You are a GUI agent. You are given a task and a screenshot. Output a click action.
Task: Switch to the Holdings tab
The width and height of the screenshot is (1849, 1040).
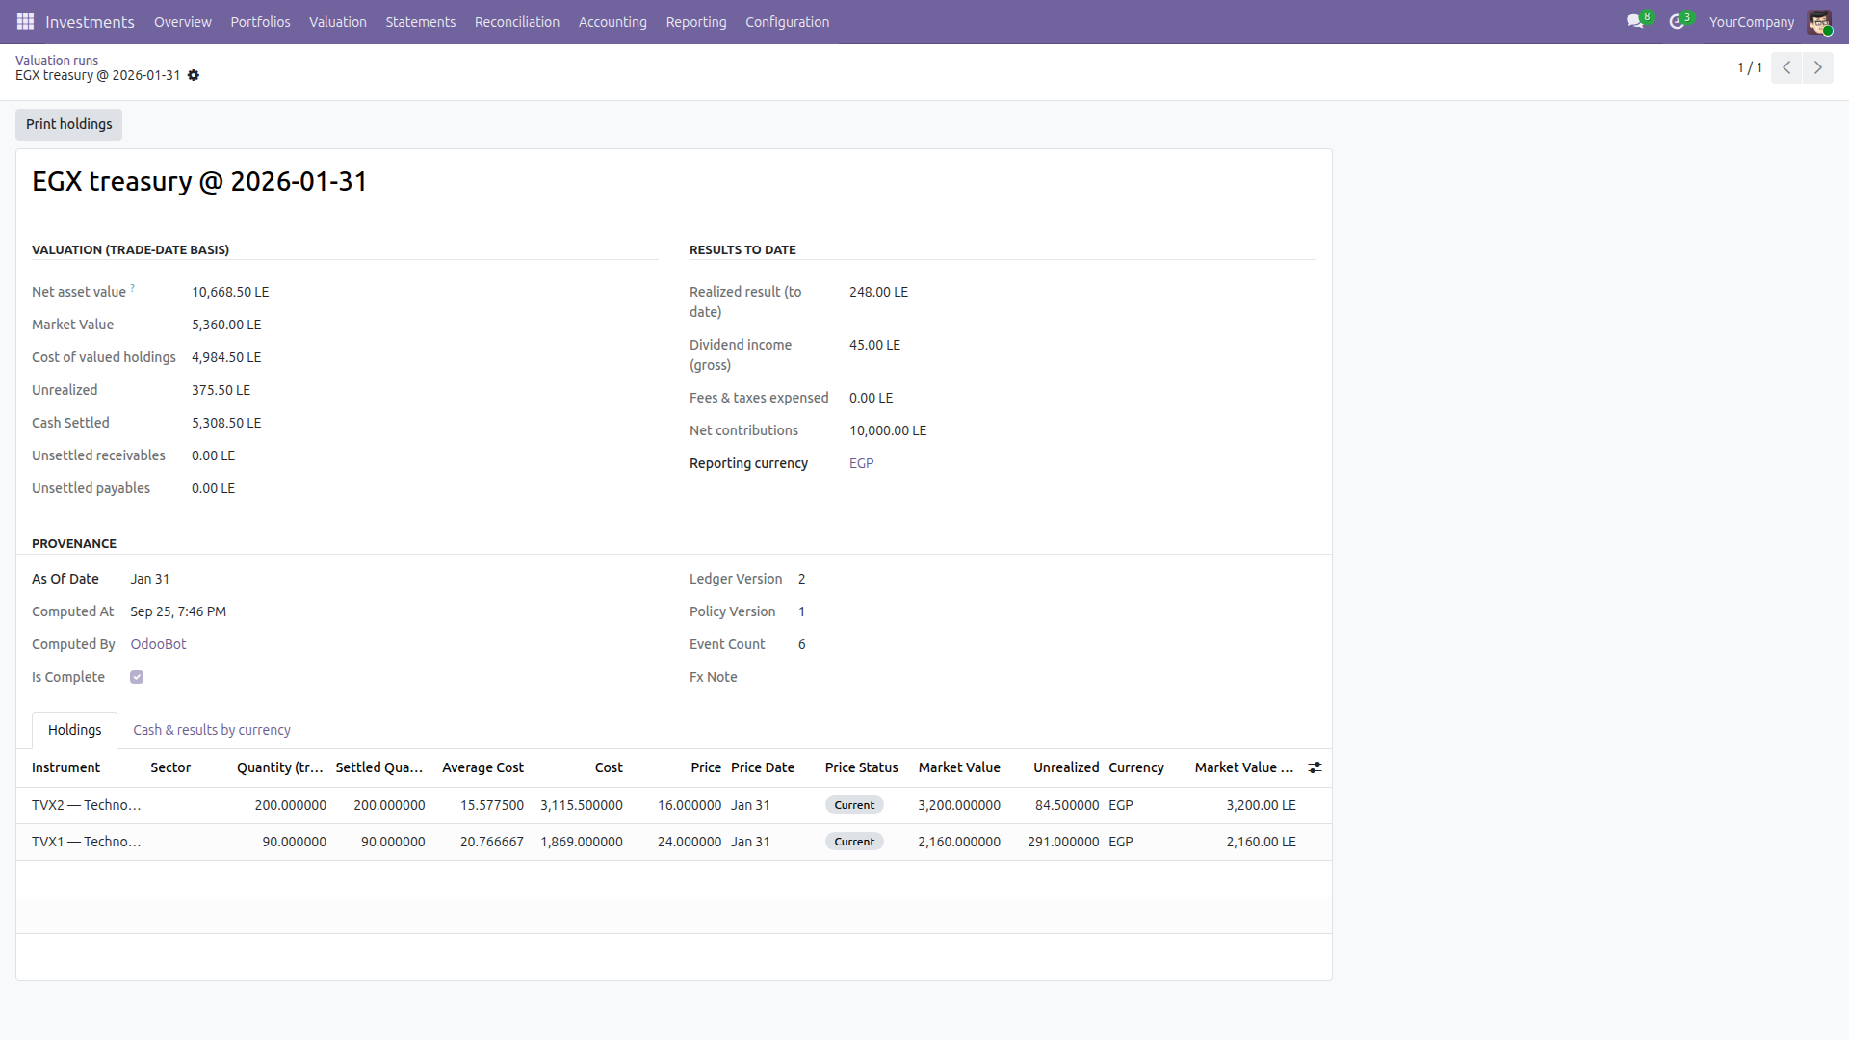pyautogui.click(x=74, y=730)
